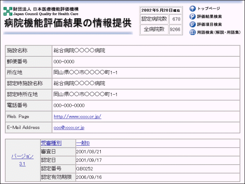The width and height of the screenshot is (245, 184).
Task: Open 評価項目検索 text link
Action: (x=209, y=24)
